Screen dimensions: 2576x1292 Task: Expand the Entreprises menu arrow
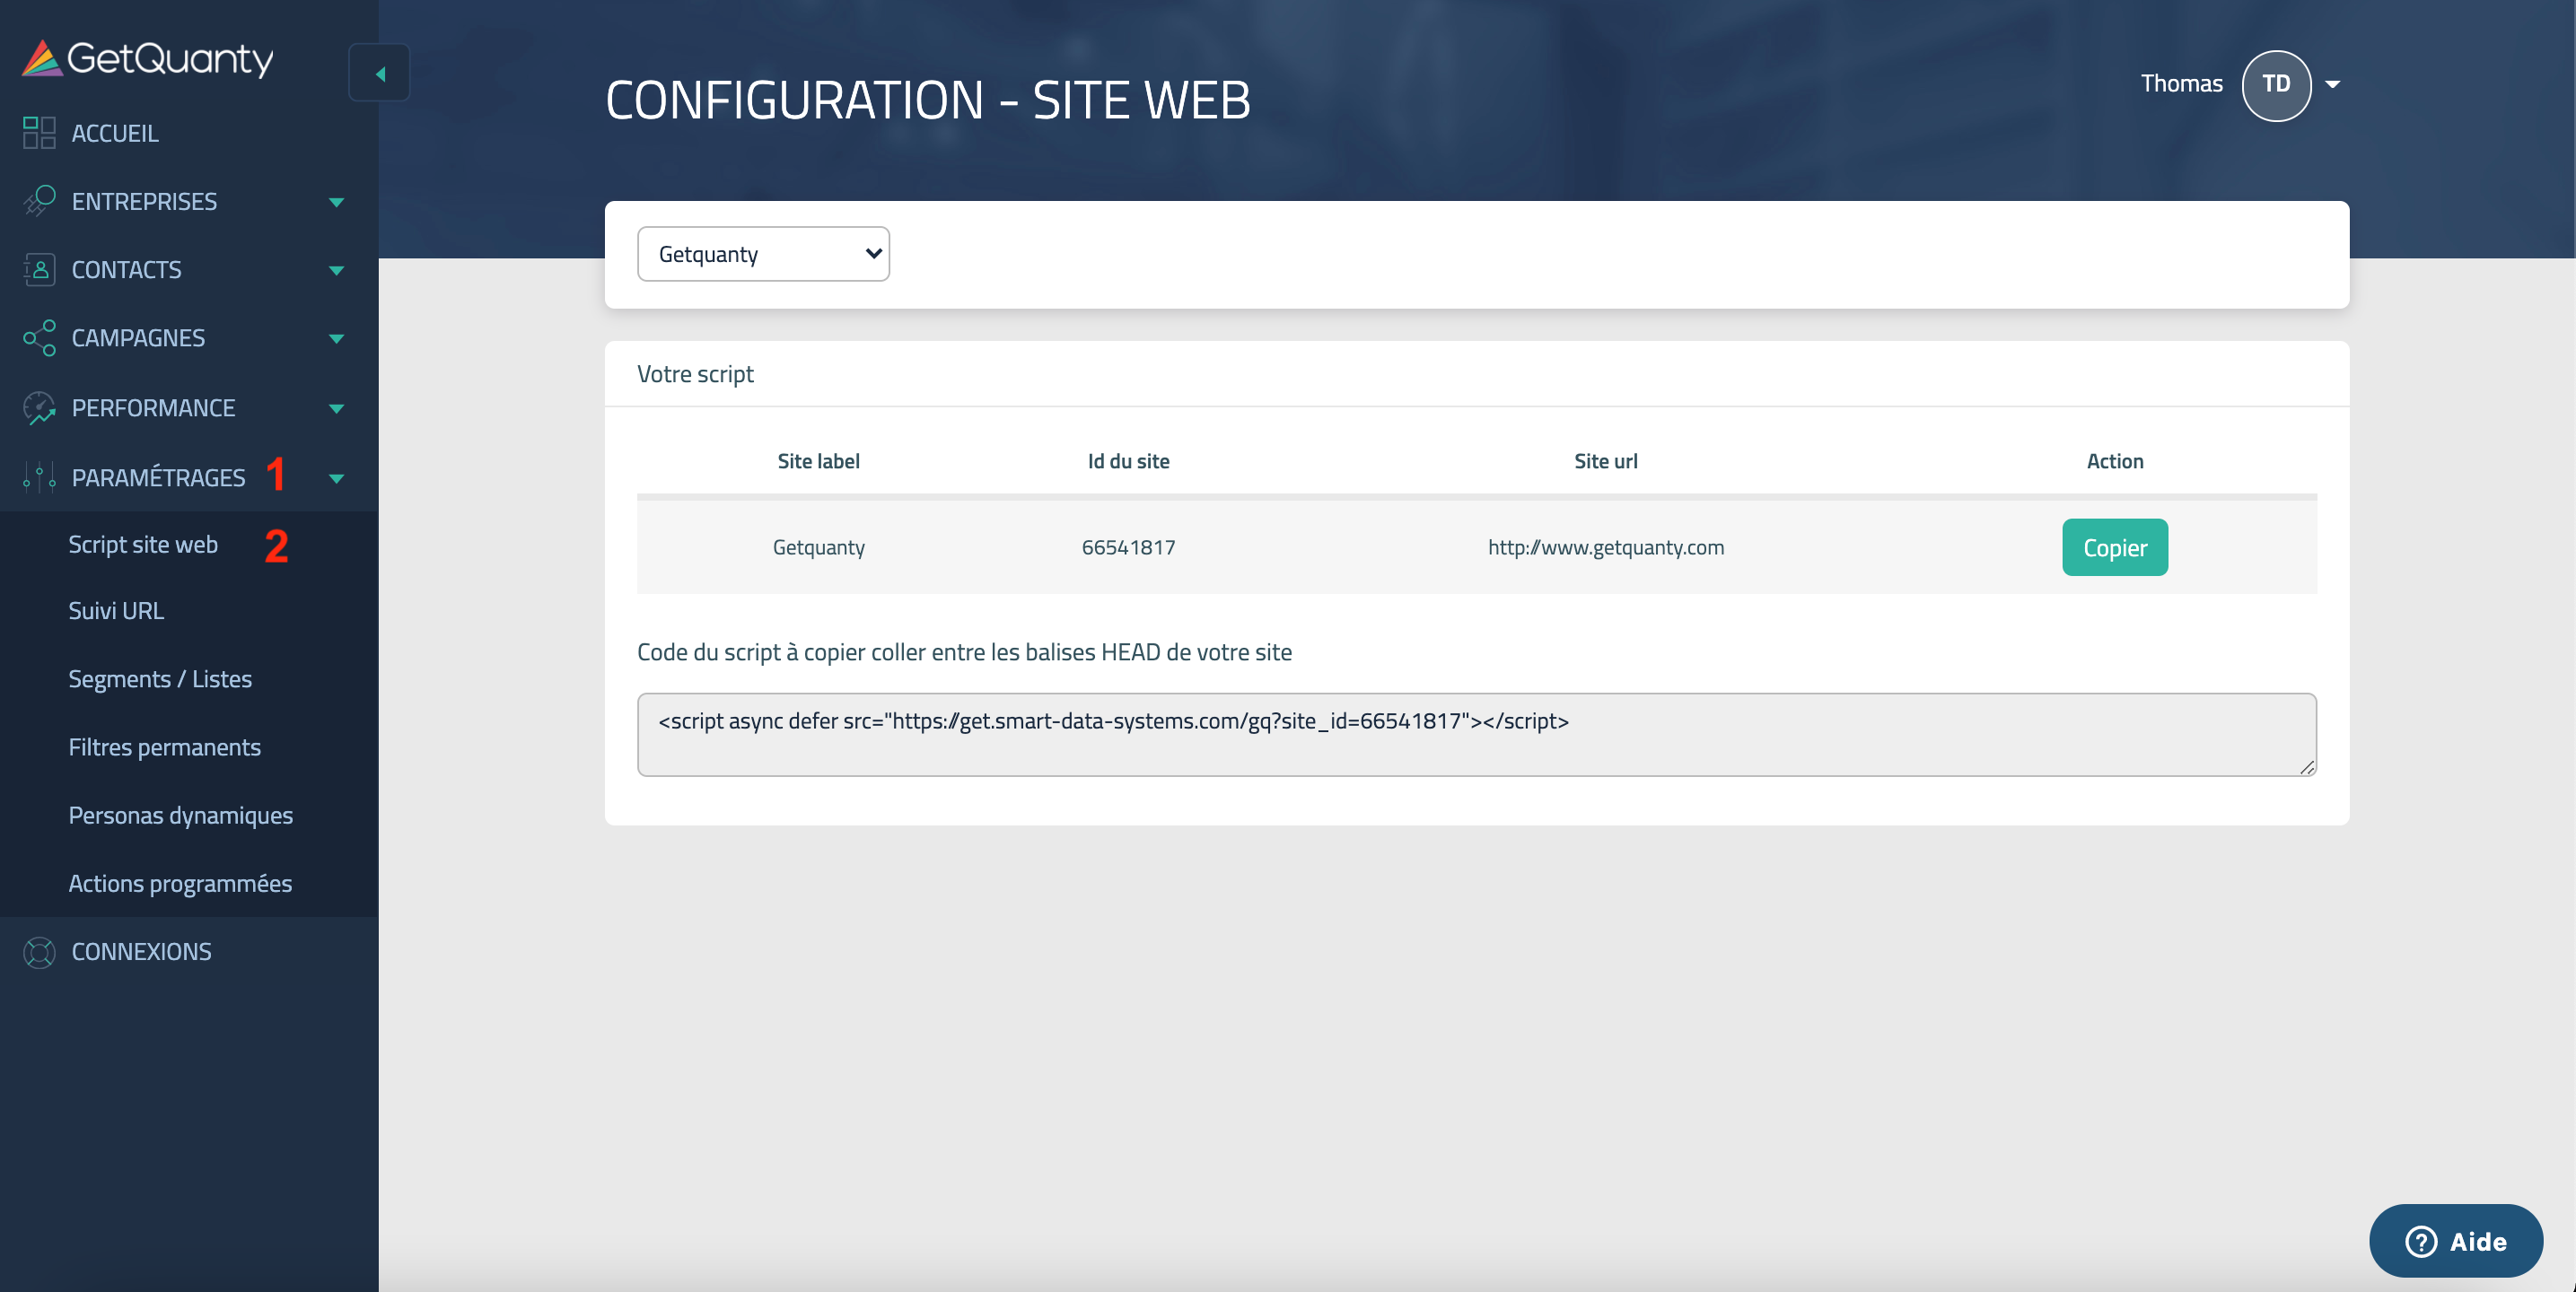pyautogui.click(x=336, y=202)
